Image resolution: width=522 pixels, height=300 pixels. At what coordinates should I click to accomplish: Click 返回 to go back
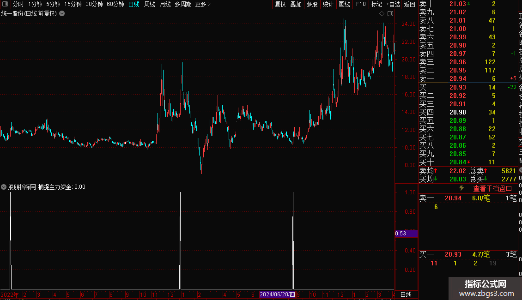tap(409, 4)
